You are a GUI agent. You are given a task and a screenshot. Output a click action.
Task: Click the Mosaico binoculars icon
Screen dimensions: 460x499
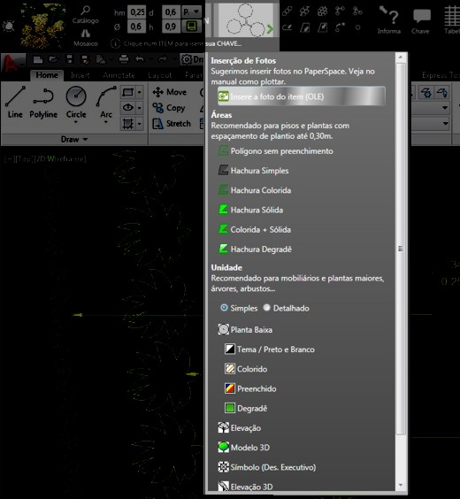[85, 34]
